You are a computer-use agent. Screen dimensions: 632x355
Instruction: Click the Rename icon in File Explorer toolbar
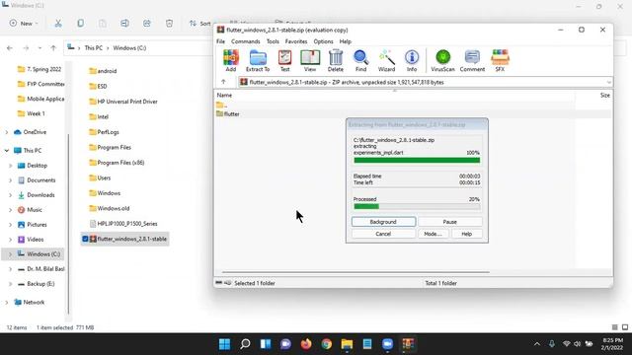[124, 24]
